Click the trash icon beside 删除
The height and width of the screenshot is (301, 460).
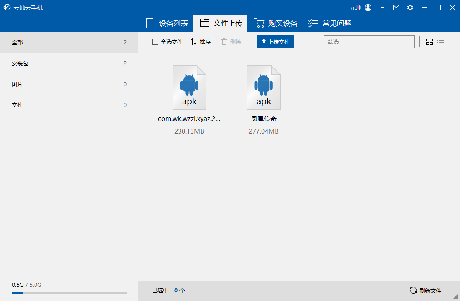224,42
